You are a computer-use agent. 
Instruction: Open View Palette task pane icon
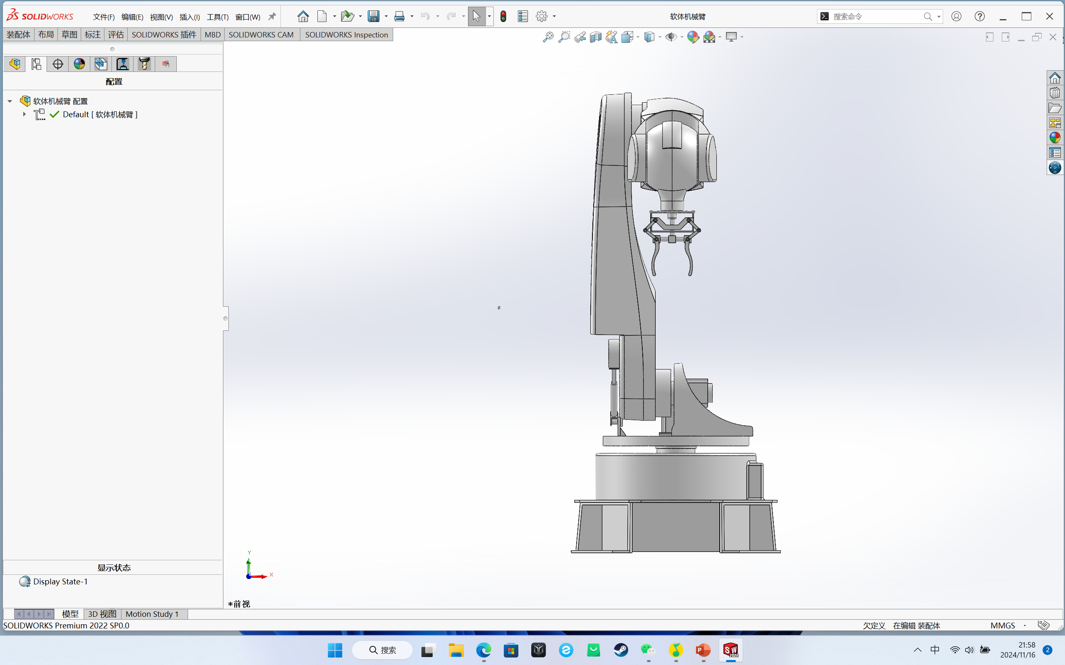pyautogui.click(x=1055, y=123)
